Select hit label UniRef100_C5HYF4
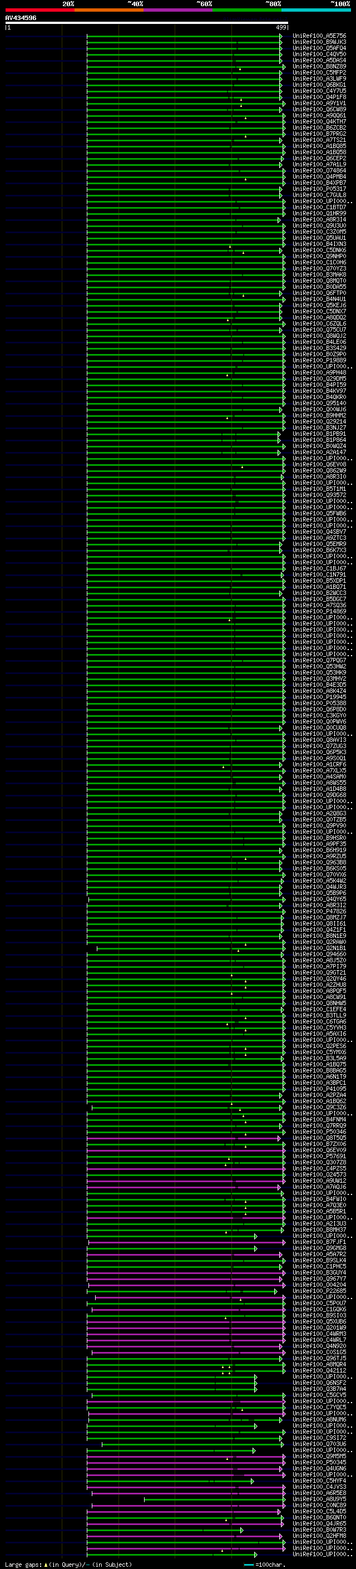Image resolution: width=356 pixels, height=1569 pixels. (x=319, y=1481)
